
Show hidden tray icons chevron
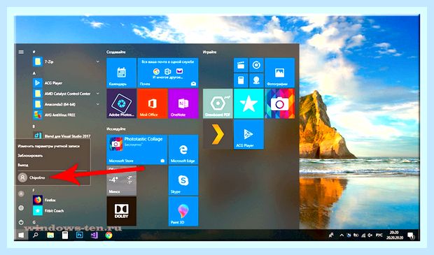[x=342, y=235]
